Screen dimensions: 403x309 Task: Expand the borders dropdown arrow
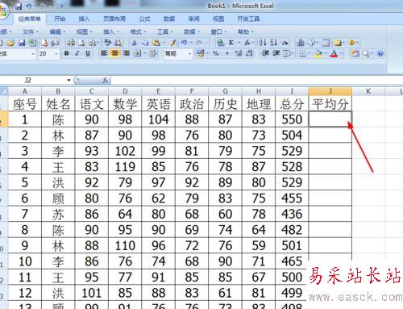310,53
